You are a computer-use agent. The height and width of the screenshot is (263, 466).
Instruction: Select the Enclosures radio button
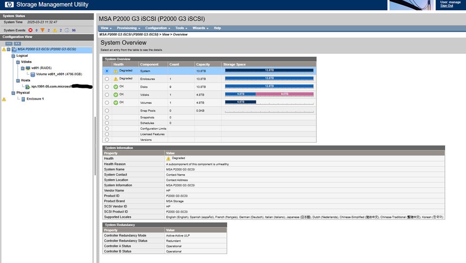(x=107, y=79)
